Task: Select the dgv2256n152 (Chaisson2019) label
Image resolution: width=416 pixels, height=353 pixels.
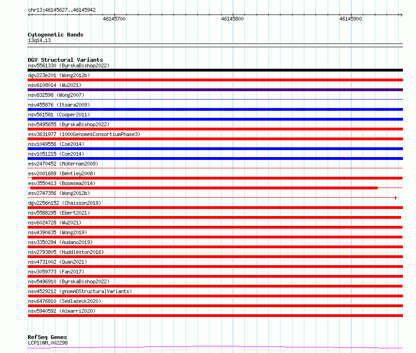Action: [x=65, y=203]
